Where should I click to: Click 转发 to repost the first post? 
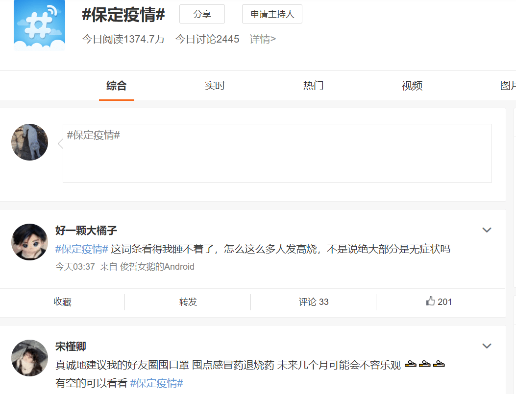(188, 302)
